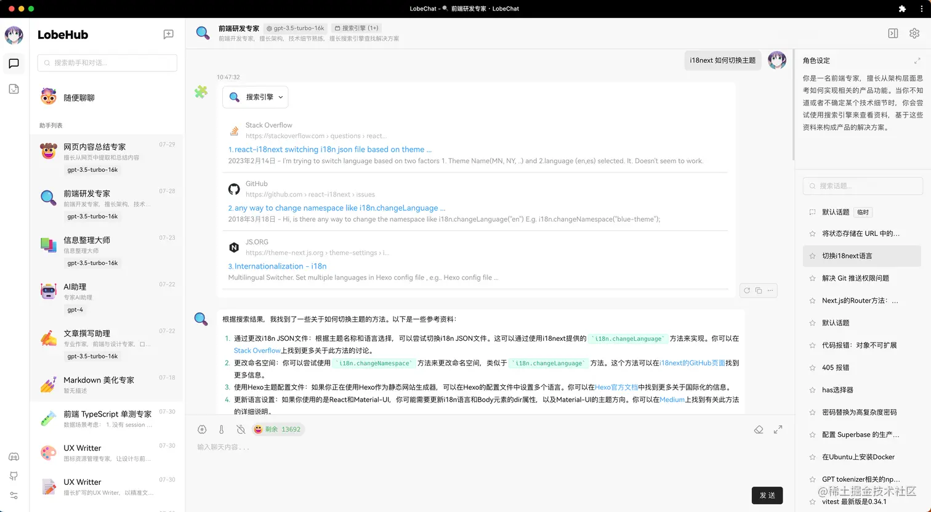Open the 密码替换为高复杂度密码 topic
This screenshot has height=512, width=931.
[x=862, y=412]
